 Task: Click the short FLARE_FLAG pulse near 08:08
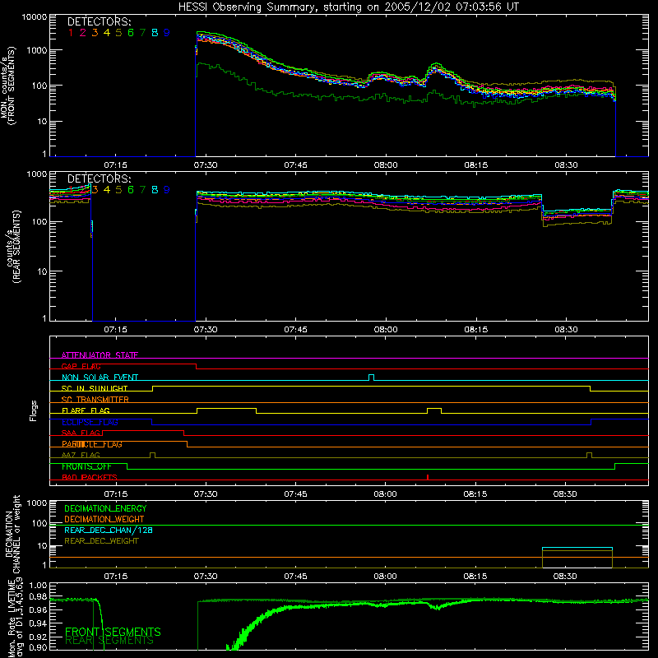(434, 410)
